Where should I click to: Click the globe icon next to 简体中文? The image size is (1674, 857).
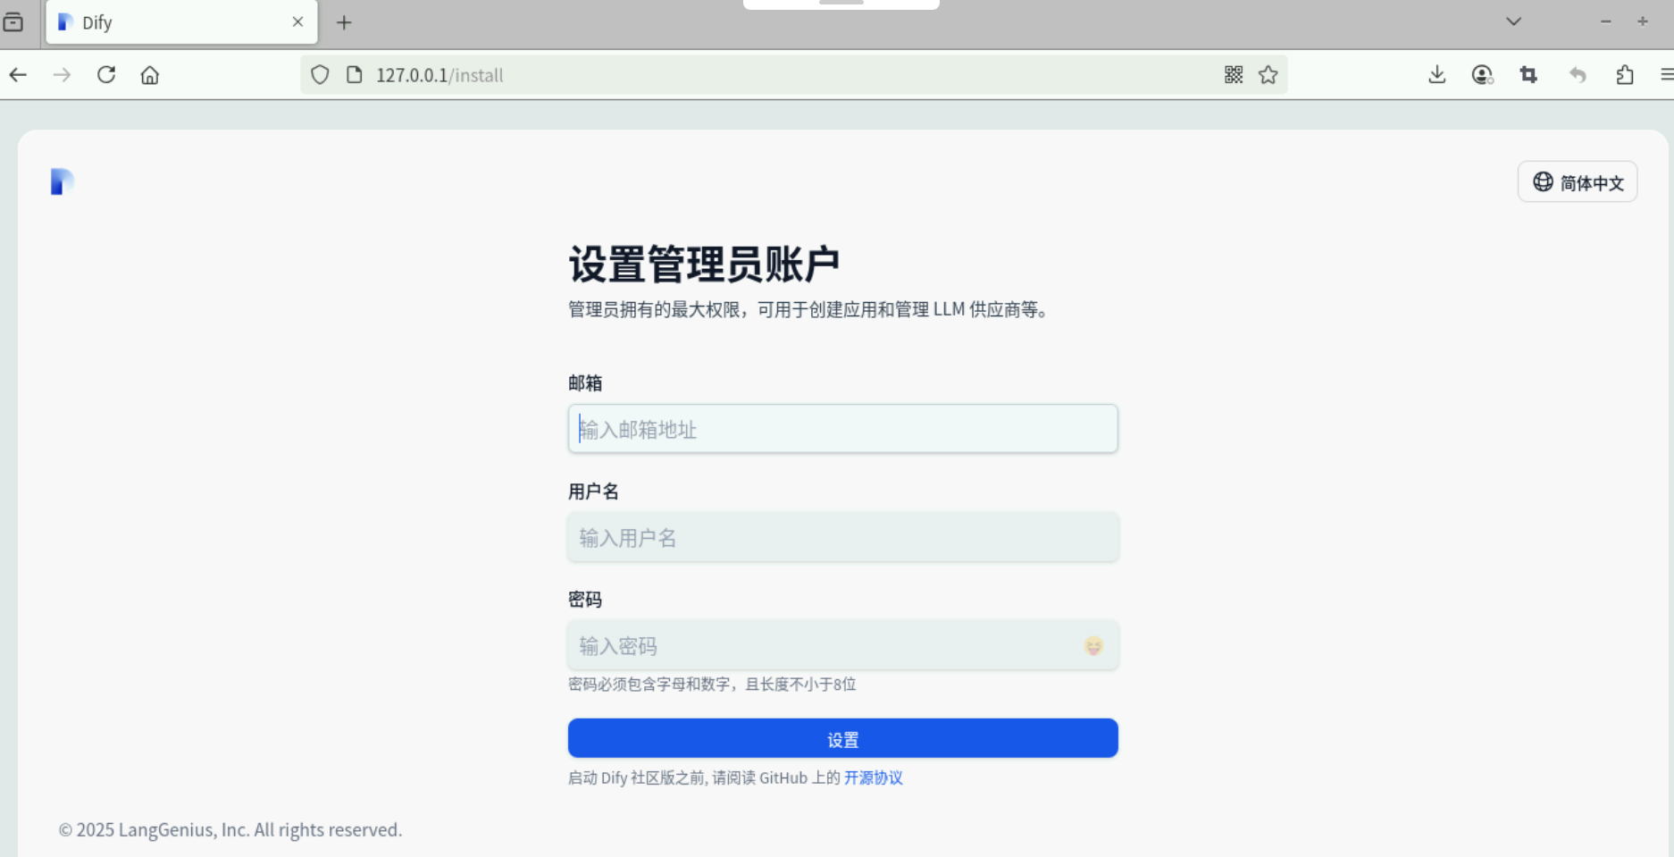click(x=1542, y=181)
